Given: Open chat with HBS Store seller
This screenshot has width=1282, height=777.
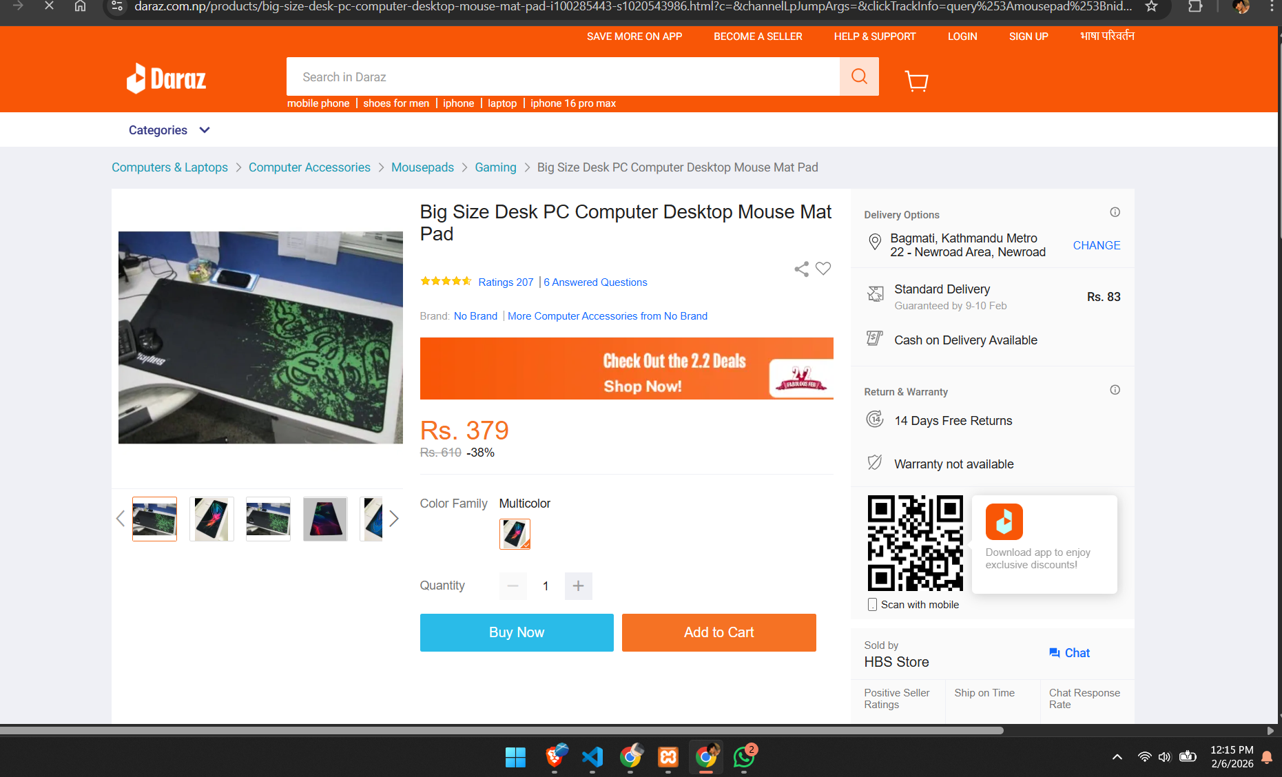Looking at the screenshot, I should [x=1069, y=653].
